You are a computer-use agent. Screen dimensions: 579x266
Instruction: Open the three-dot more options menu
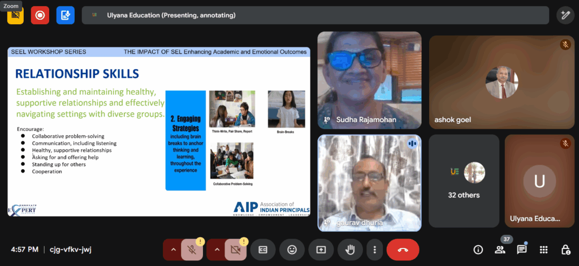374,250
